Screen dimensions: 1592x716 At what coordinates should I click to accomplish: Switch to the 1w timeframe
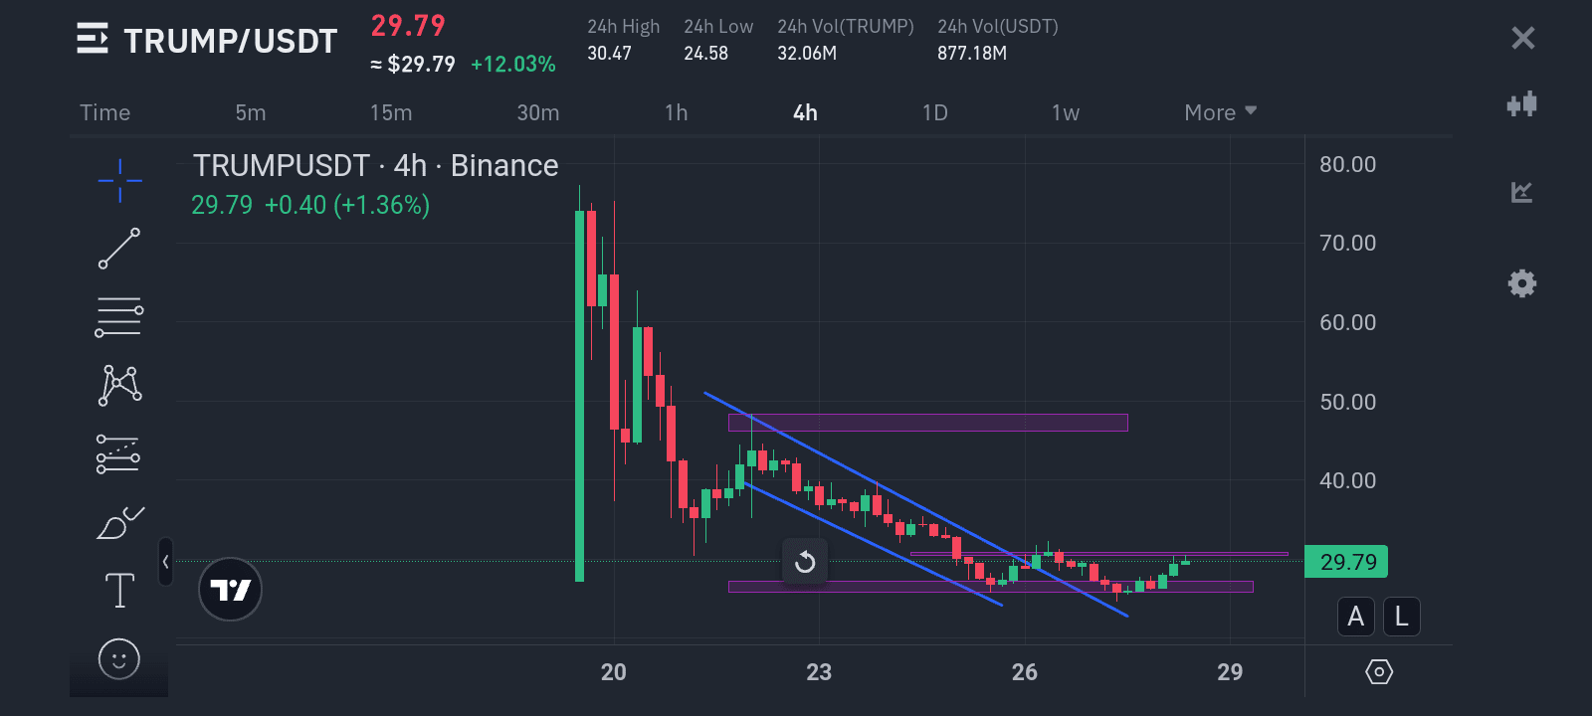(1066, 113)
